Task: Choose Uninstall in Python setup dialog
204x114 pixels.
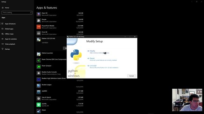Action: (93, 66)
